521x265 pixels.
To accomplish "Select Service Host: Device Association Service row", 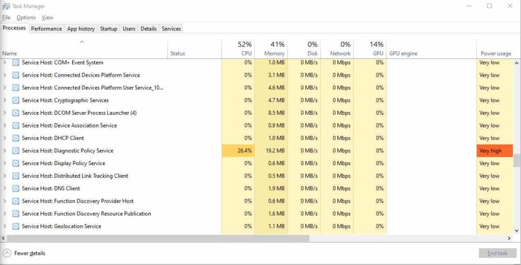I will tap(256, 125).
